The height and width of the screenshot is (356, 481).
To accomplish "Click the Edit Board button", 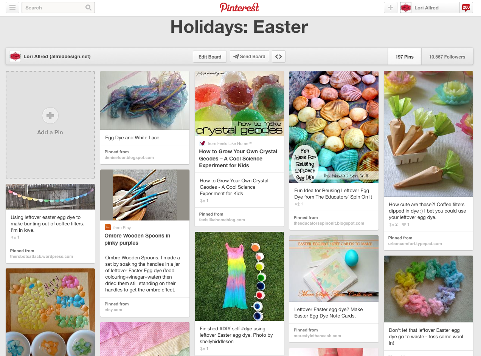I will coord(209,56).
